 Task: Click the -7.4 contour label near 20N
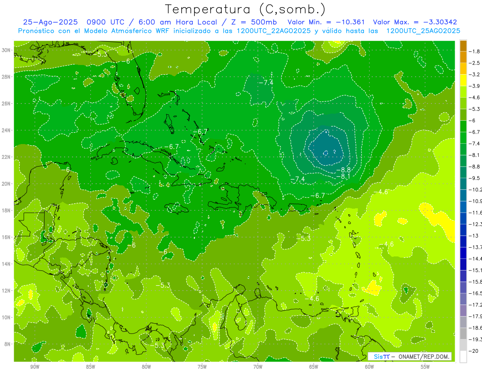coord(297,179)
